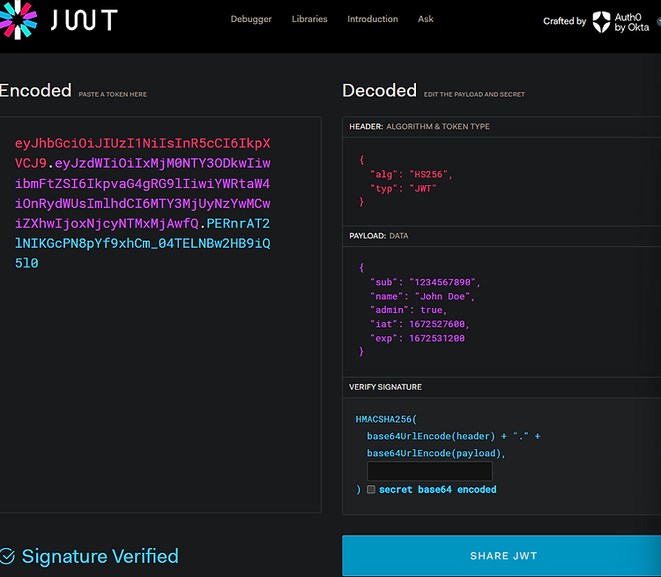Click the Signature Verified checkmark icon
This screenshot has height=577, width=661.
click(x=7, y=556)
